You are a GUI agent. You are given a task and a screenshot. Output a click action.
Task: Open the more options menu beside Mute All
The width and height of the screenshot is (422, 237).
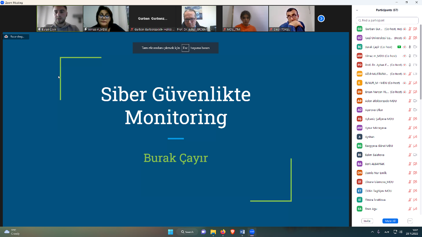tap(410, 221)
